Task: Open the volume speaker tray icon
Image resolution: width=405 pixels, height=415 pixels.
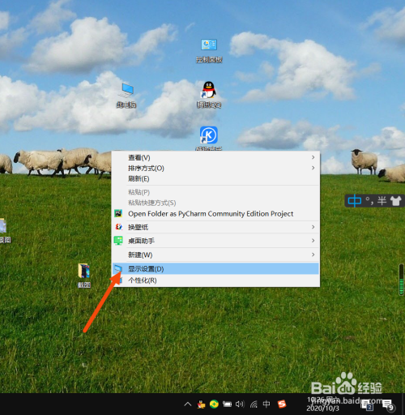Action: tap(240, 404)
